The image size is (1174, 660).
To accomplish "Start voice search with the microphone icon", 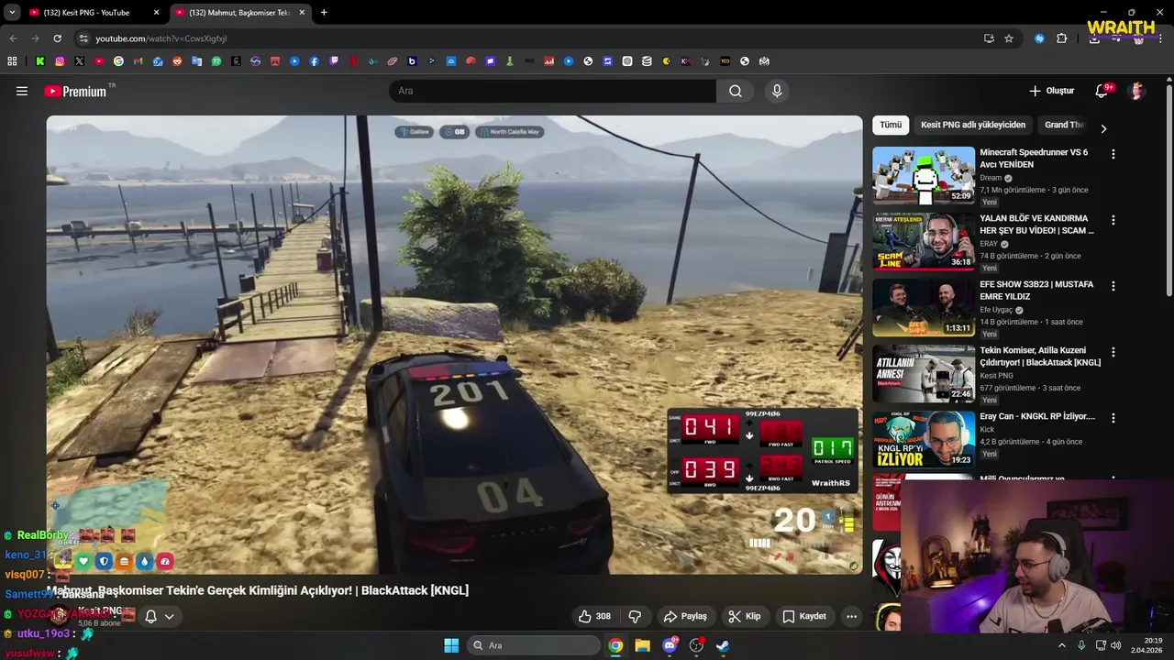I will pos(777,91).
